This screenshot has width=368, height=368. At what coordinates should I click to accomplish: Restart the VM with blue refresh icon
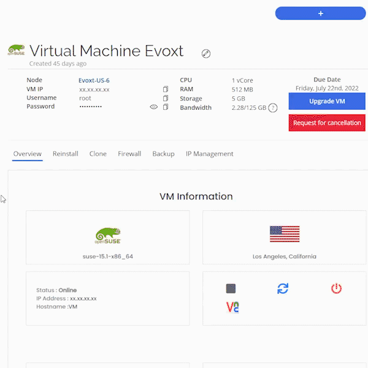(x=283, y=288)
